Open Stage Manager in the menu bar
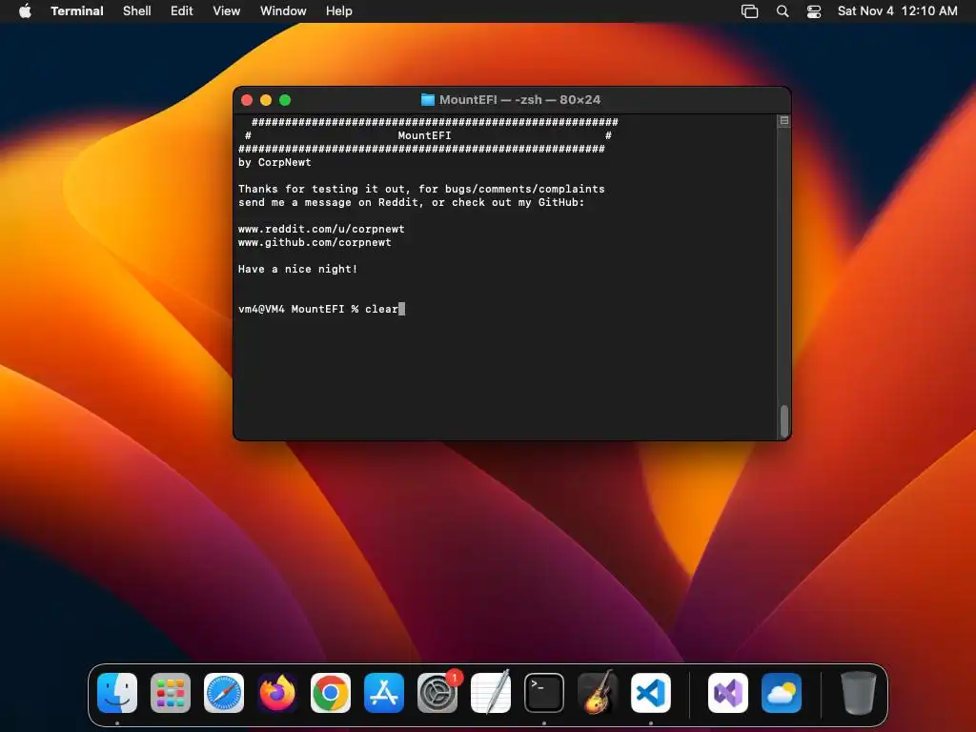 click(749, 11)
